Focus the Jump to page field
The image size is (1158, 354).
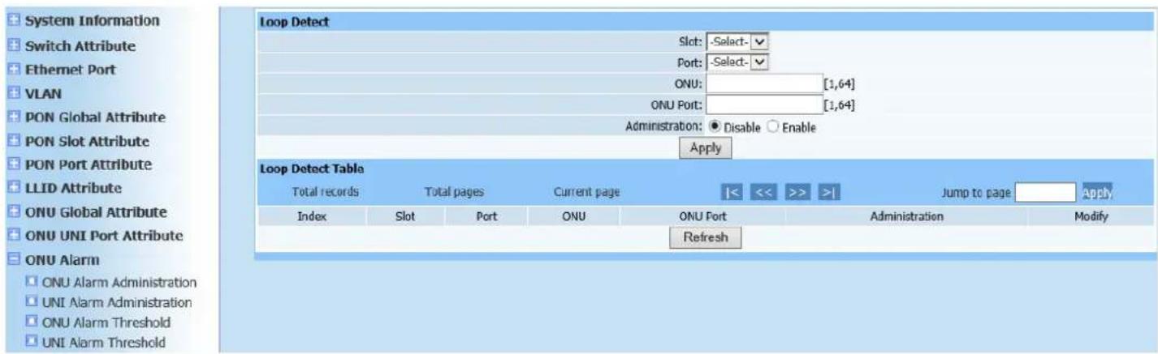(1045, 192)
